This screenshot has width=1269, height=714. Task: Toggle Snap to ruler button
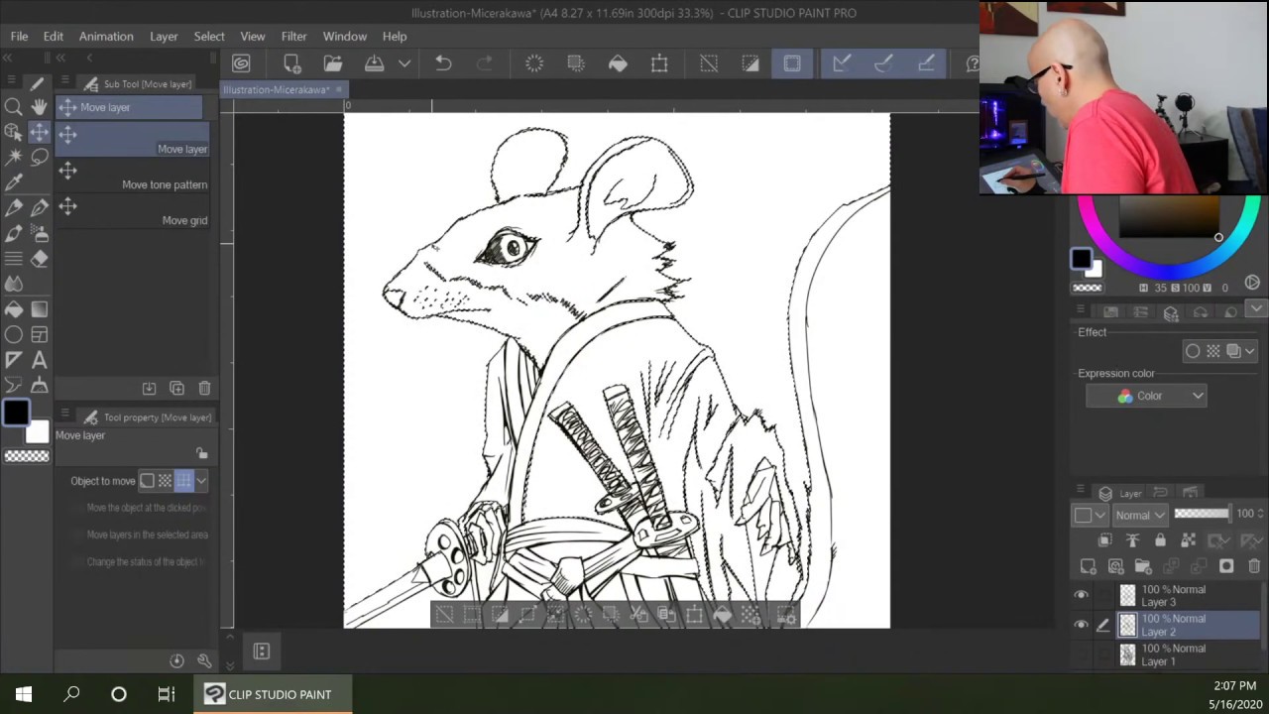[x=842, y=63]
